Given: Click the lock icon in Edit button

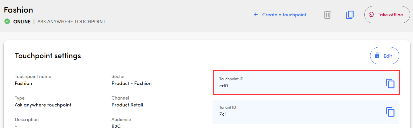Looking at the screenshot, I should tap(377, 56).
